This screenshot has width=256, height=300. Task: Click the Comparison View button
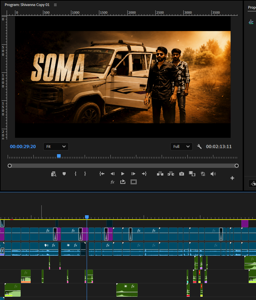pos(192,174)
